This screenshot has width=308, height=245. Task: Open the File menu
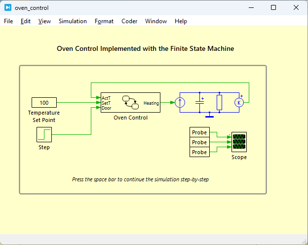[x=8, y=21]
